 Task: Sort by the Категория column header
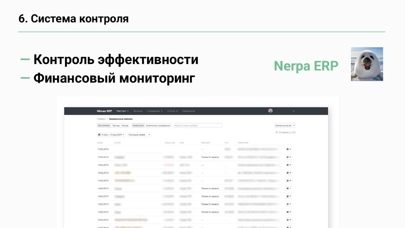pos(206,143)
